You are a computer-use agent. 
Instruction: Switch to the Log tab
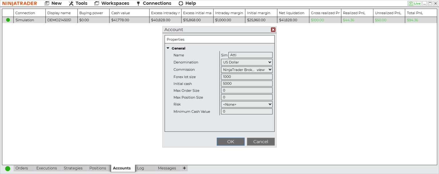click(x=141, y=168)
